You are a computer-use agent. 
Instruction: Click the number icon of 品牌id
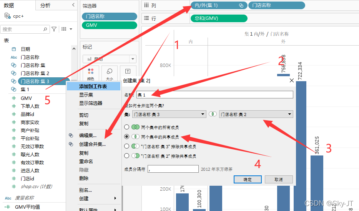[x=14, y=114]
